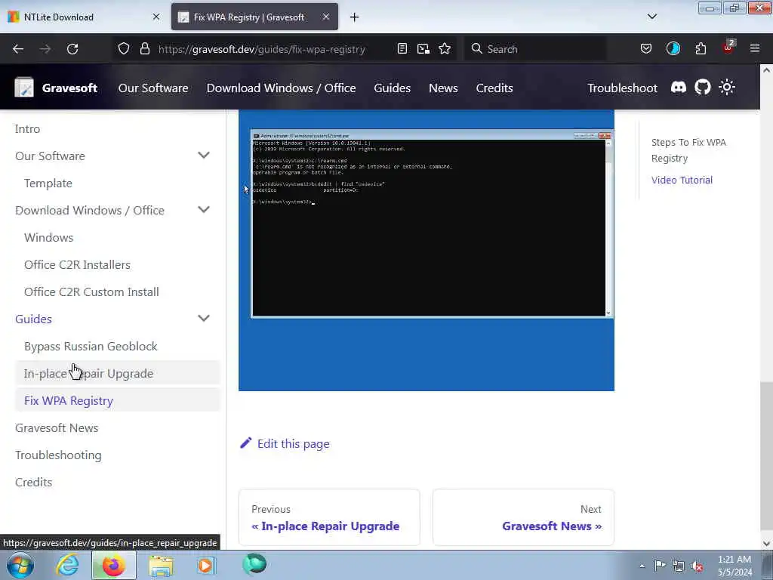
Task: Toggle reader view icon in address bar
Action: pyautogui.click(x=402, y=49)
